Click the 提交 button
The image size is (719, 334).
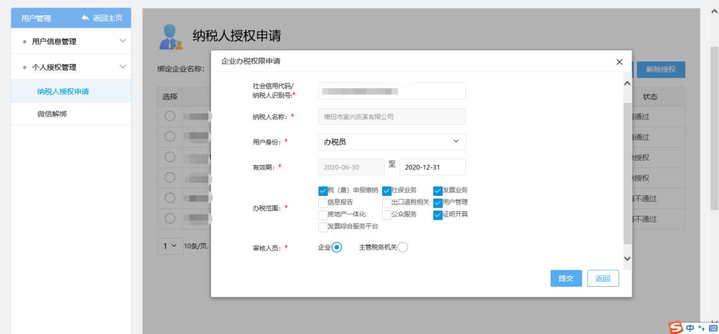click(x=567, y=279)
